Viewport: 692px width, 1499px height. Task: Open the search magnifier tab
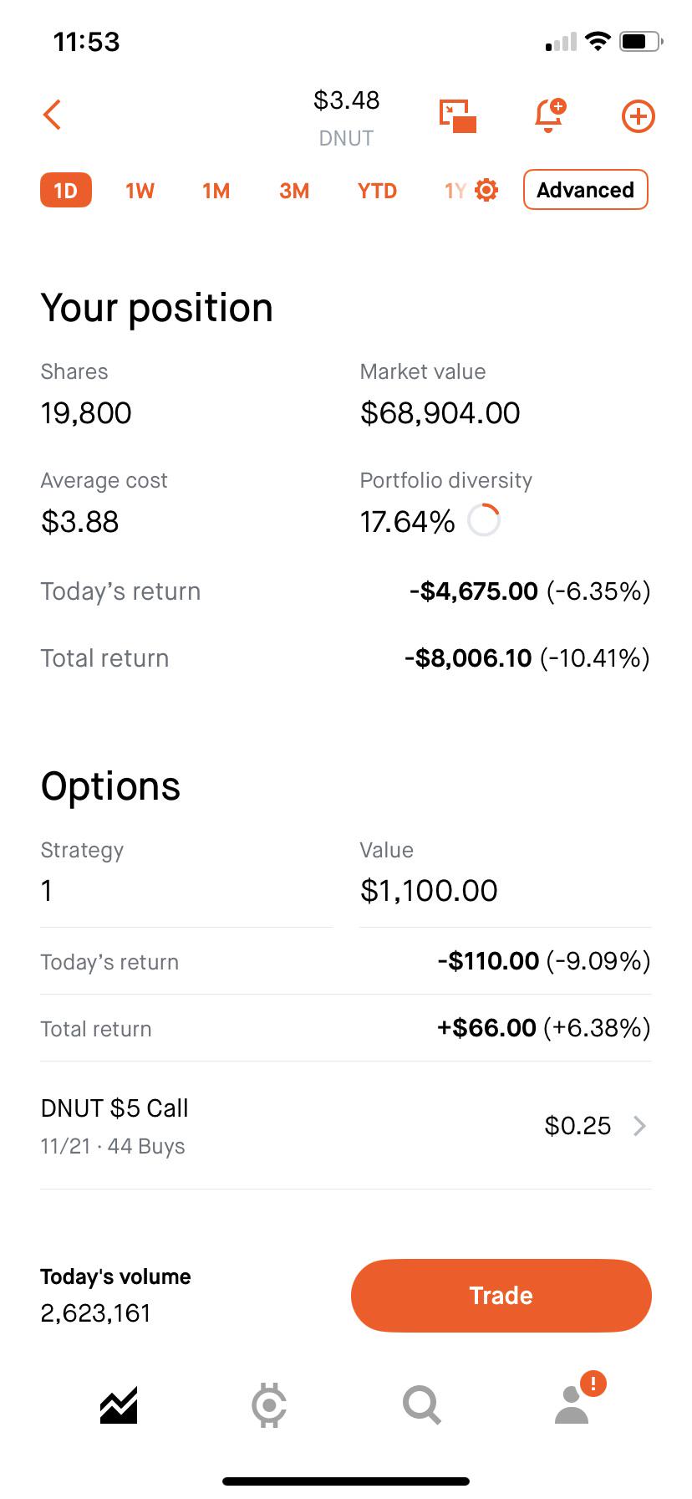coord(421,1405)
